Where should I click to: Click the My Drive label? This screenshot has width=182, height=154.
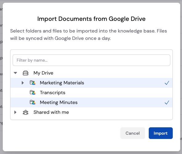click(x=43, y=73)
